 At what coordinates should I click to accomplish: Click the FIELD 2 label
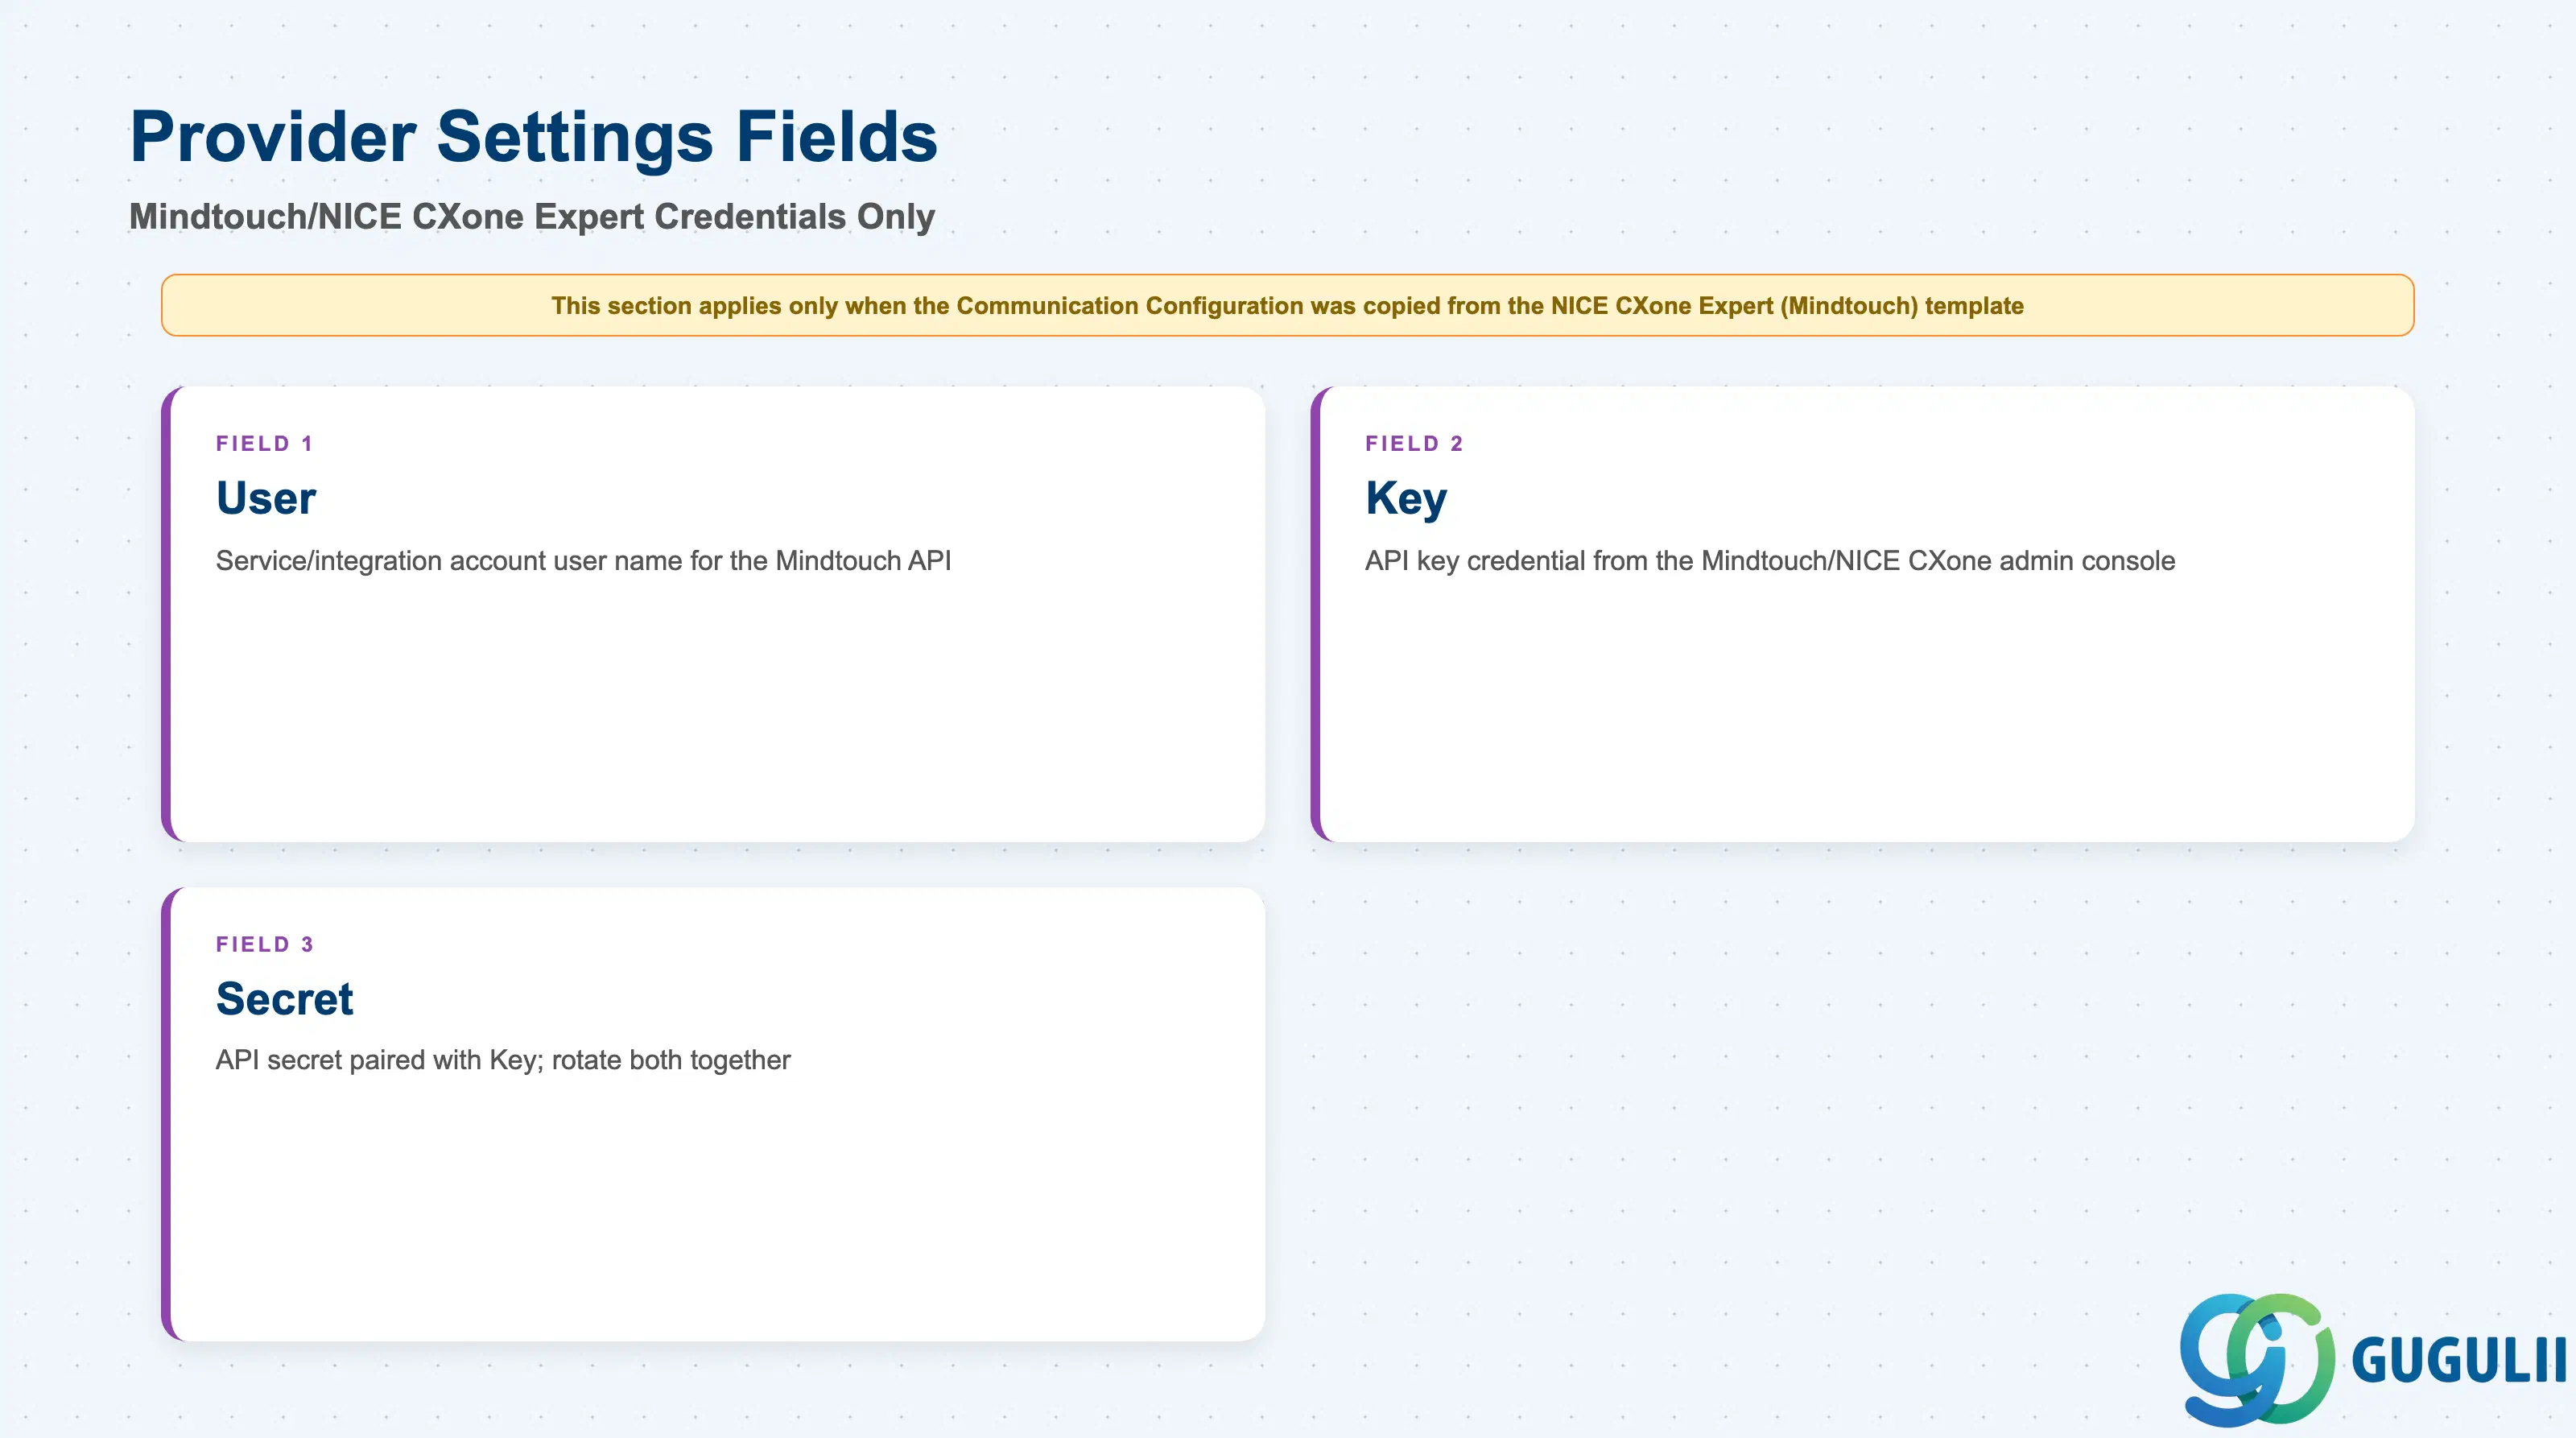pyautogui.click(x=1414, y=443)
